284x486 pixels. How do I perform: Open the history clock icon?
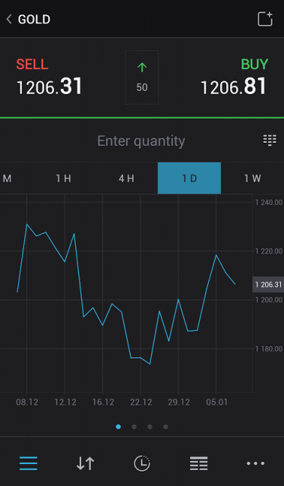pos(142,463)
